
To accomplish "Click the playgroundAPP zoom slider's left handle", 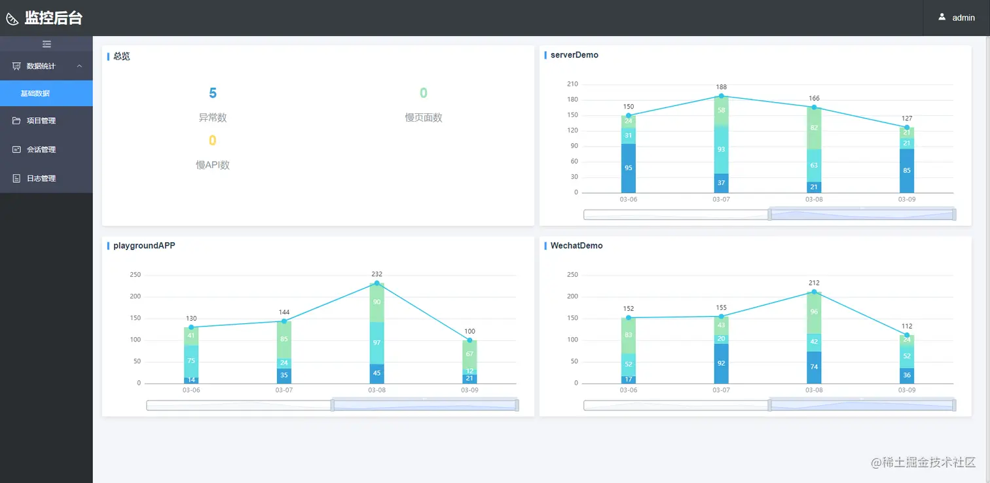I will (x=333, y=405).
